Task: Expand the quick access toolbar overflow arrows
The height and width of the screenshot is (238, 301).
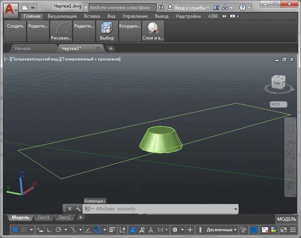Action: [x=33, y=8]
